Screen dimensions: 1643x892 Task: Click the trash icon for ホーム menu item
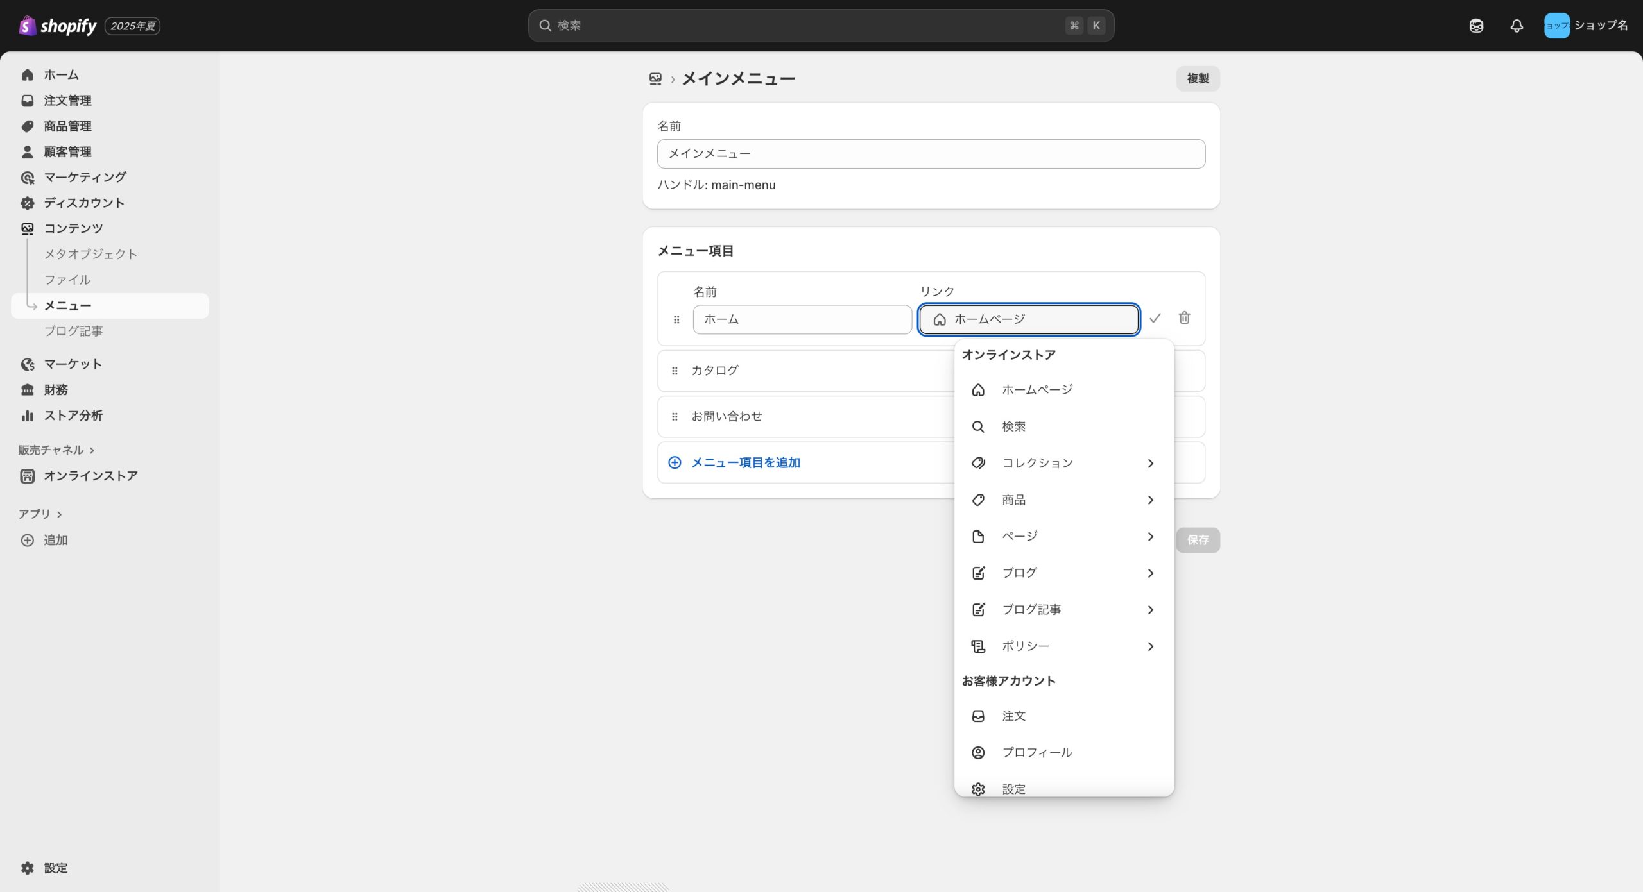coord(1184,318)
